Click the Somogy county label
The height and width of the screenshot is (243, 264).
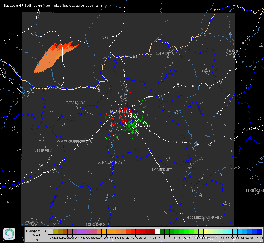(x=54, y=200)
